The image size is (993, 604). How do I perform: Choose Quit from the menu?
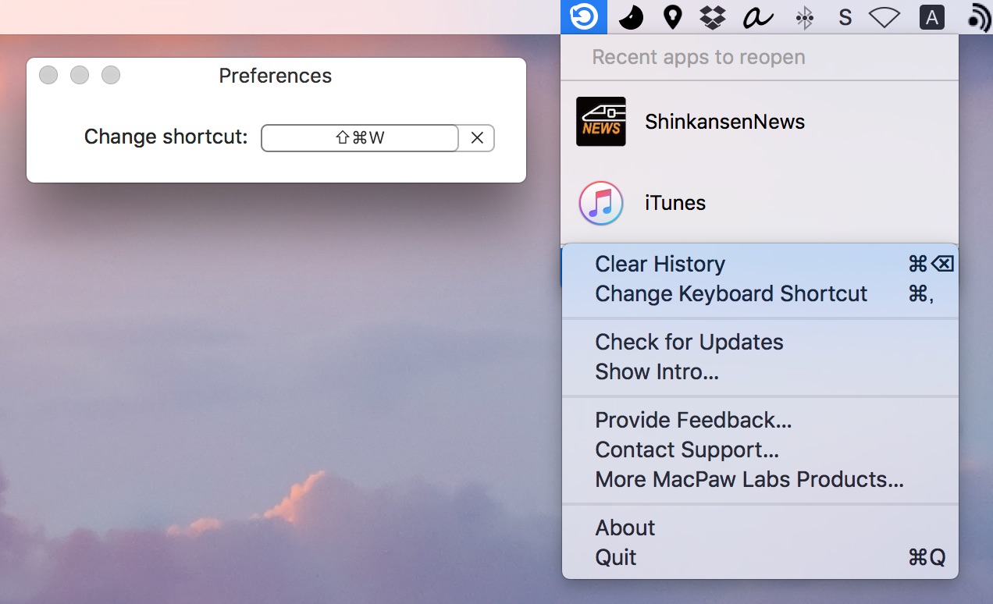[760, 557]
